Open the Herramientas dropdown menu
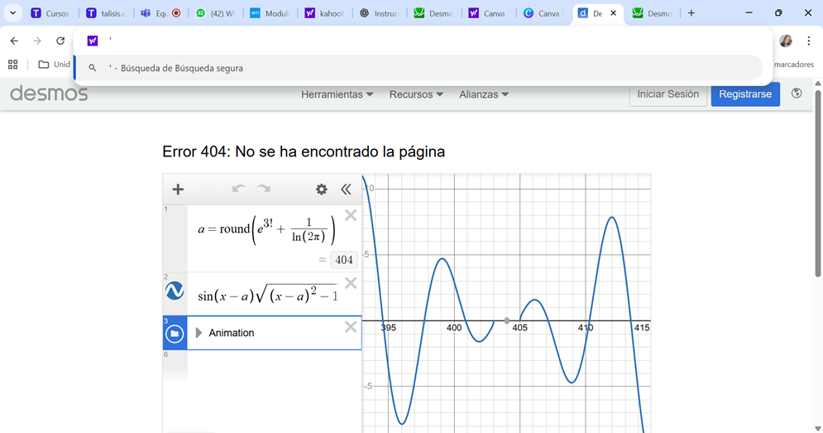 pos(337,94)
